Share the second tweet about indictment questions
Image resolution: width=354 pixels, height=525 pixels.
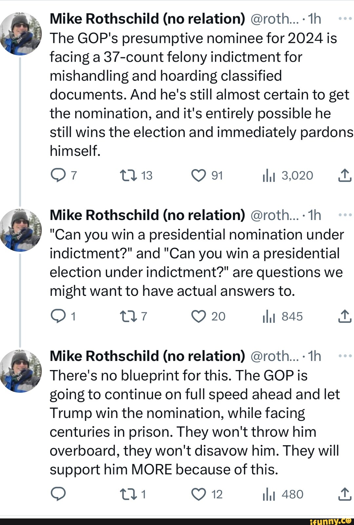tap(344, 316)
